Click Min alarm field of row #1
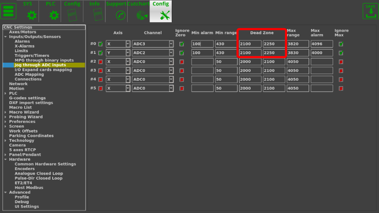 (202, 53)
